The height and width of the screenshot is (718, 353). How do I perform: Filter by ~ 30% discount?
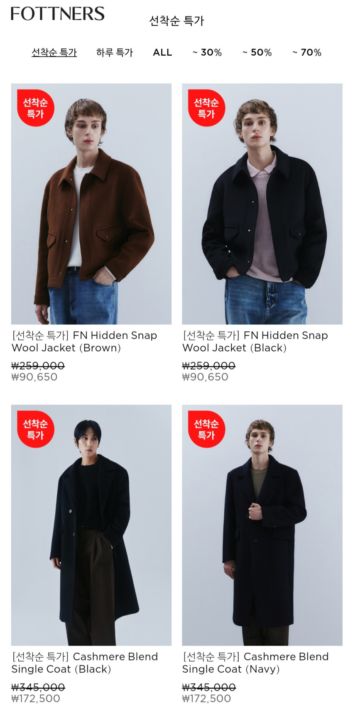[207, 52]
